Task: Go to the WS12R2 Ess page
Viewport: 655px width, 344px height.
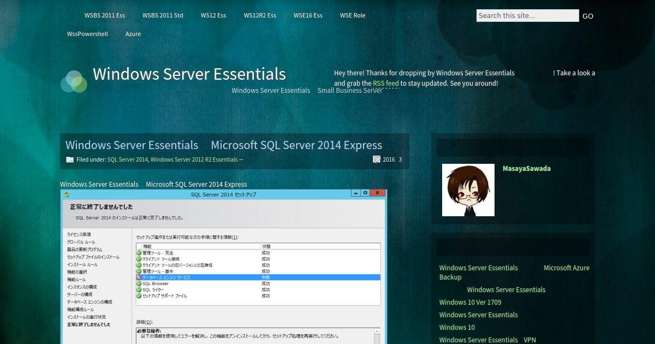Action: click(x=260, y=15)
